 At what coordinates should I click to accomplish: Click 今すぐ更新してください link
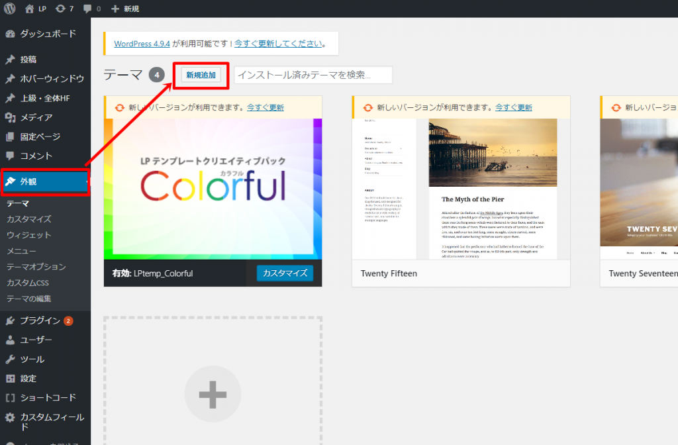279,44
